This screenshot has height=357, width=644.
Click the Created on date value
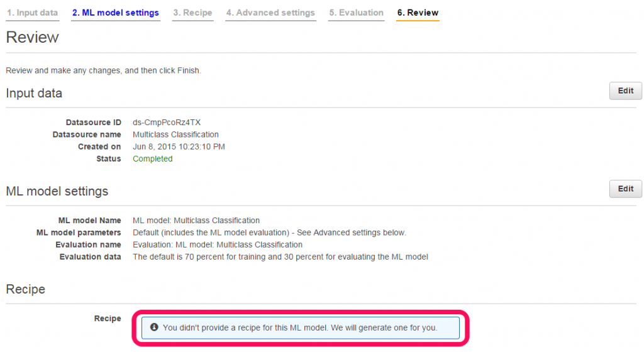179,146
